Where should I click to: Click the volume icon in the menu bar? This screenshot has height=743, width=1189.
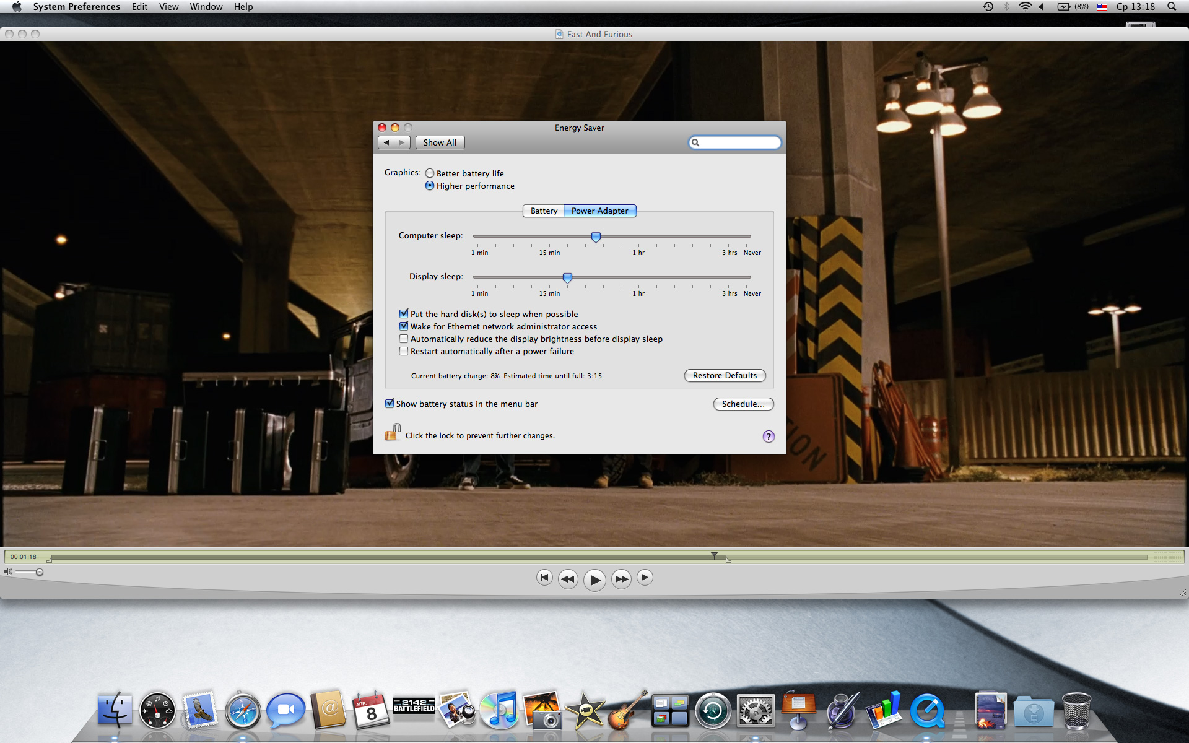(x=1042, y=6)
